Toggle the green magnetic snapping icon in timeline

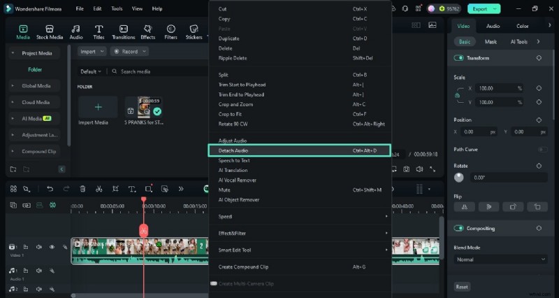[x=53, y=205]
